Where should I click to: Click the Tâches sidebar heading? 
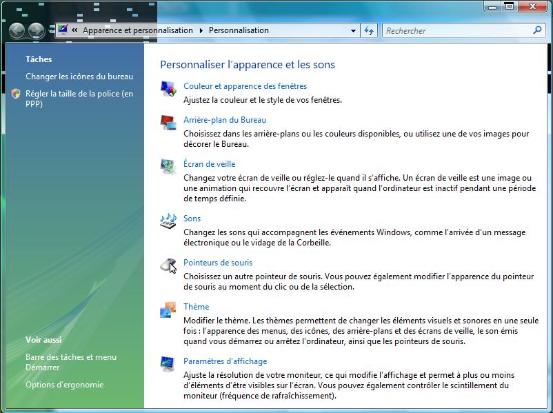click(x=39, y=59)
